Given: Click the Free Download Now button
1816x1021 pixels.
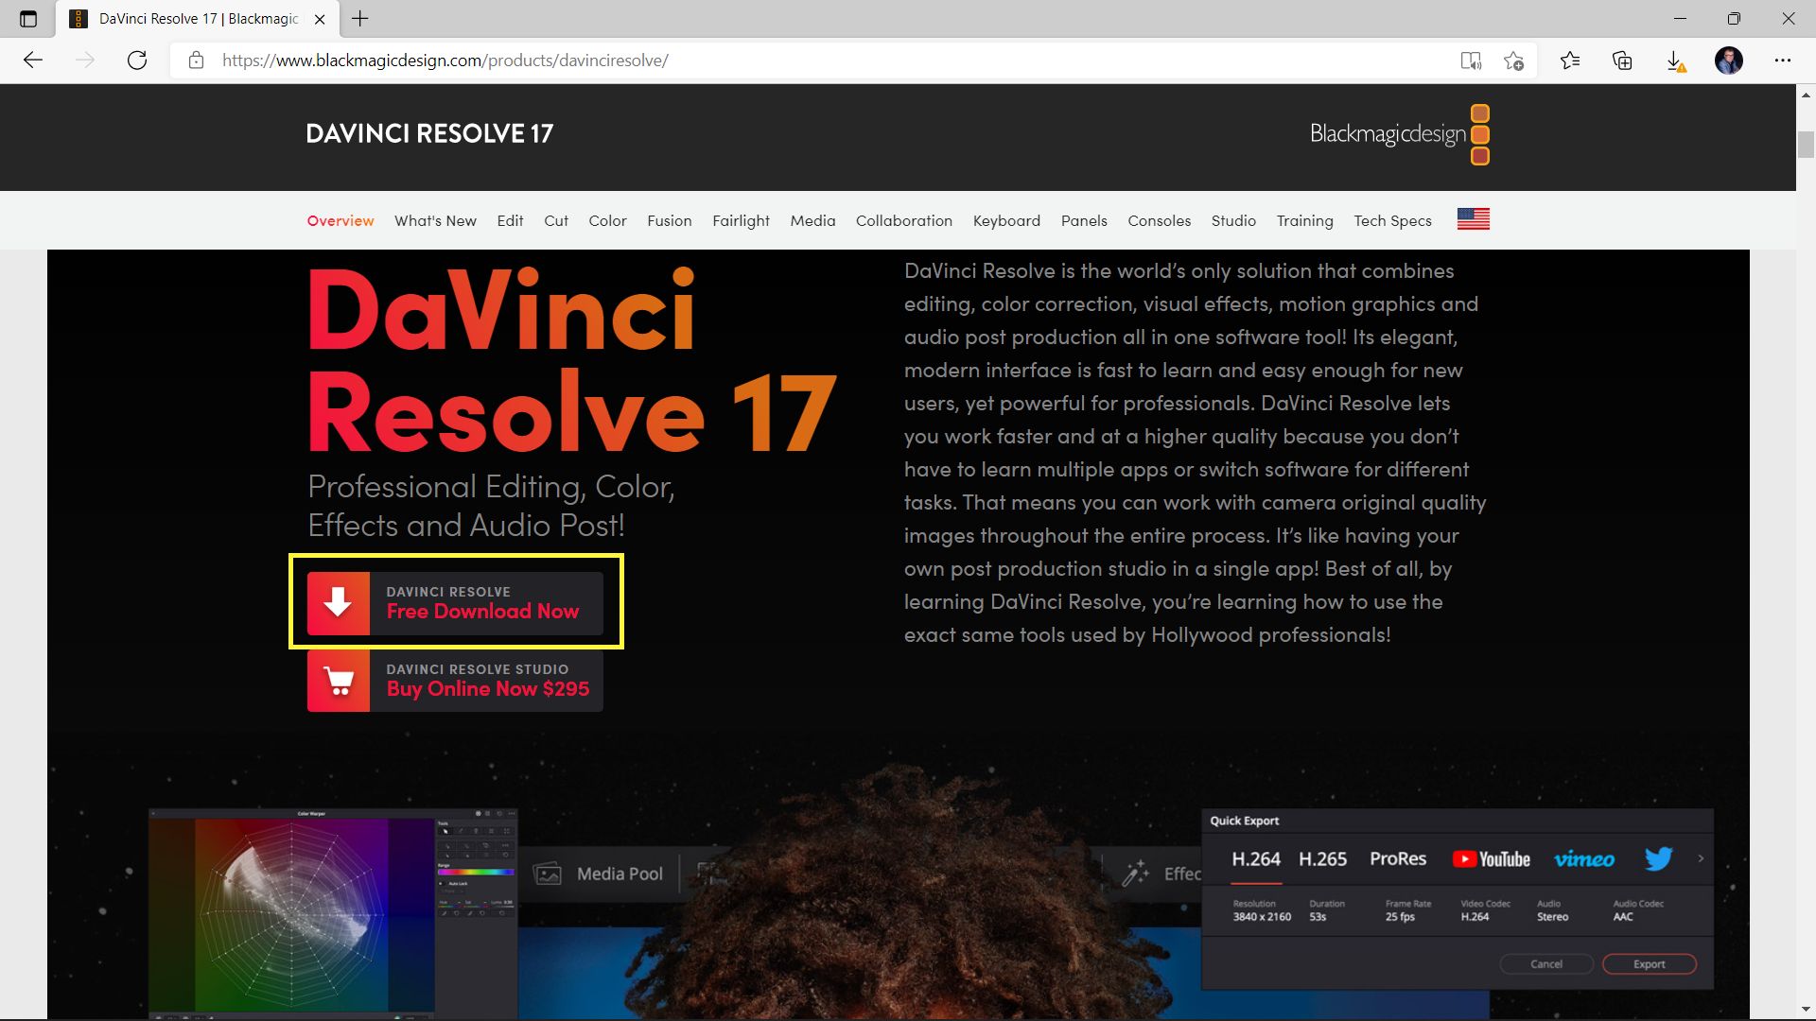Looking at the screenshot, I should click(455, 602).
